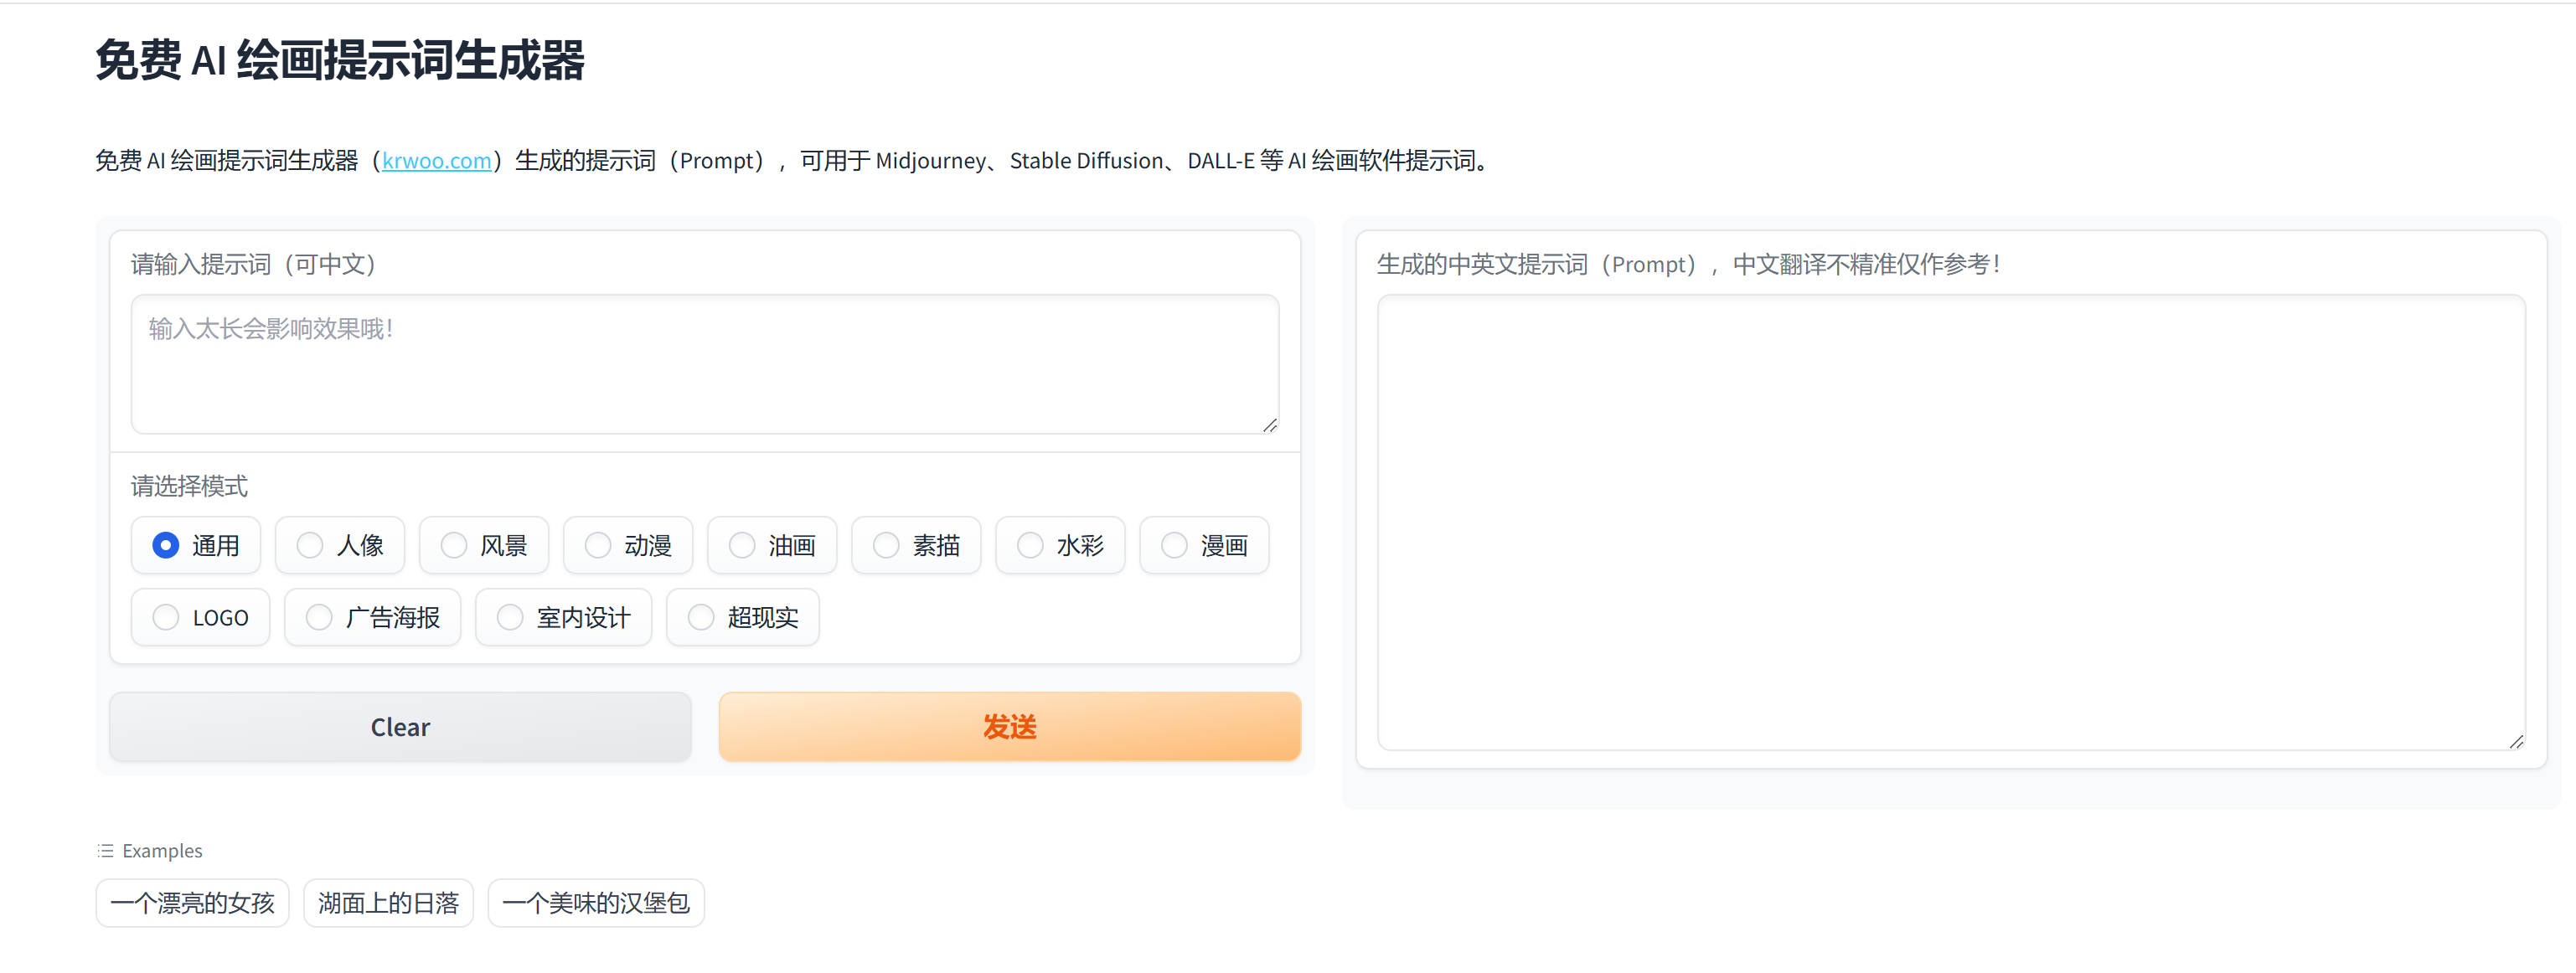Screen dimensions: 2576x973
Task: Pick the 超现实 mode option
Action: tap(701, 617)
